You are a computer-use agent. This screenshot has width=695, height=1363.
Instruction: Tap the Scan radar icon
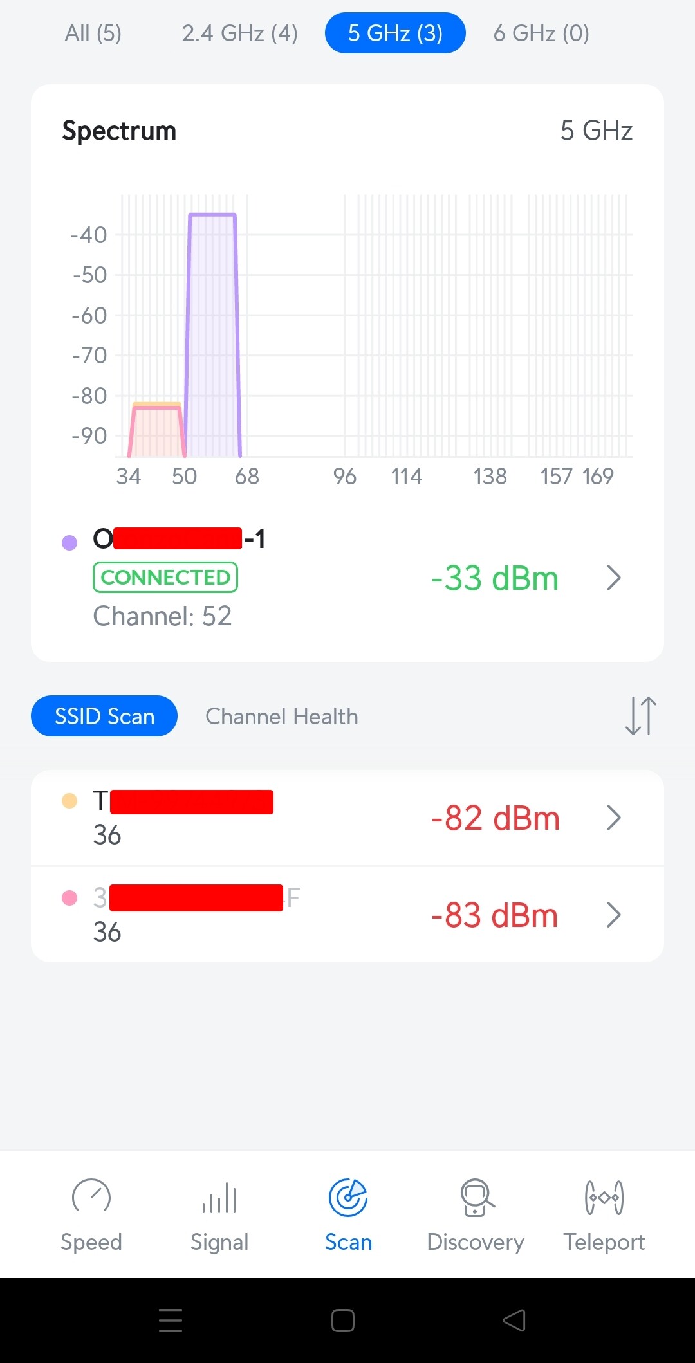tap(348, 1197)
